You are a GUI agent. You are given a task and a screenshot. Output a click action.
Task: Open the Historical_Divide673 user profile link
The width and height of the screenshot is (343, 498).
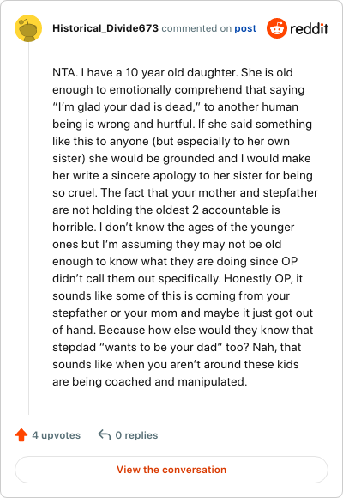point(105,28)
